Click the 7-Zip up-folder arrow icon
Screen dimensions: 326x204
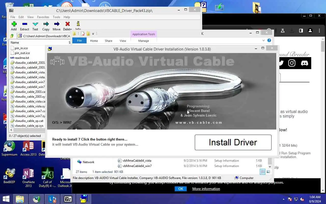12,36
